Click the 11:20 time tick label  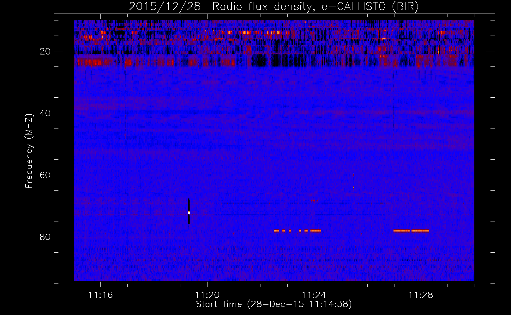pos(207,295)
